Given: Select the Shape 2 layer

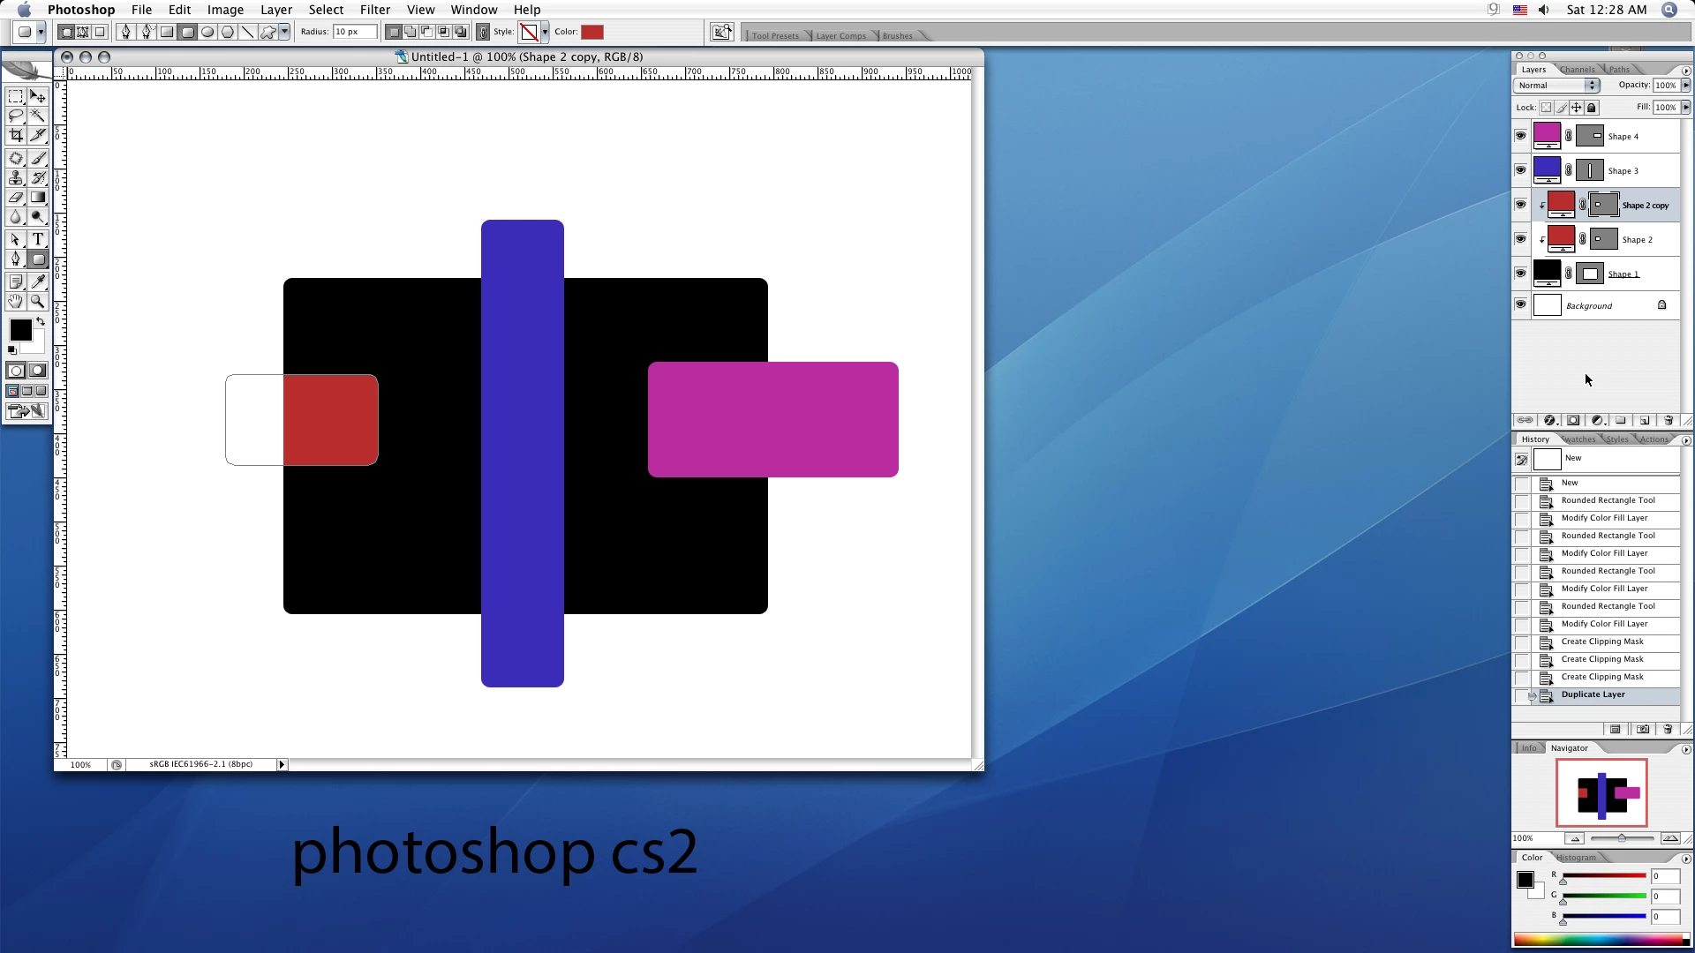Looking at the screenshot, I should point(1636,239).
